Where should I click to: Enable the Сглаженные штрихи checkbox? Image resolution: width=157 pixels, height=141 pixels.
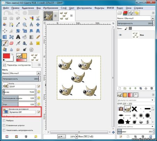4,125
